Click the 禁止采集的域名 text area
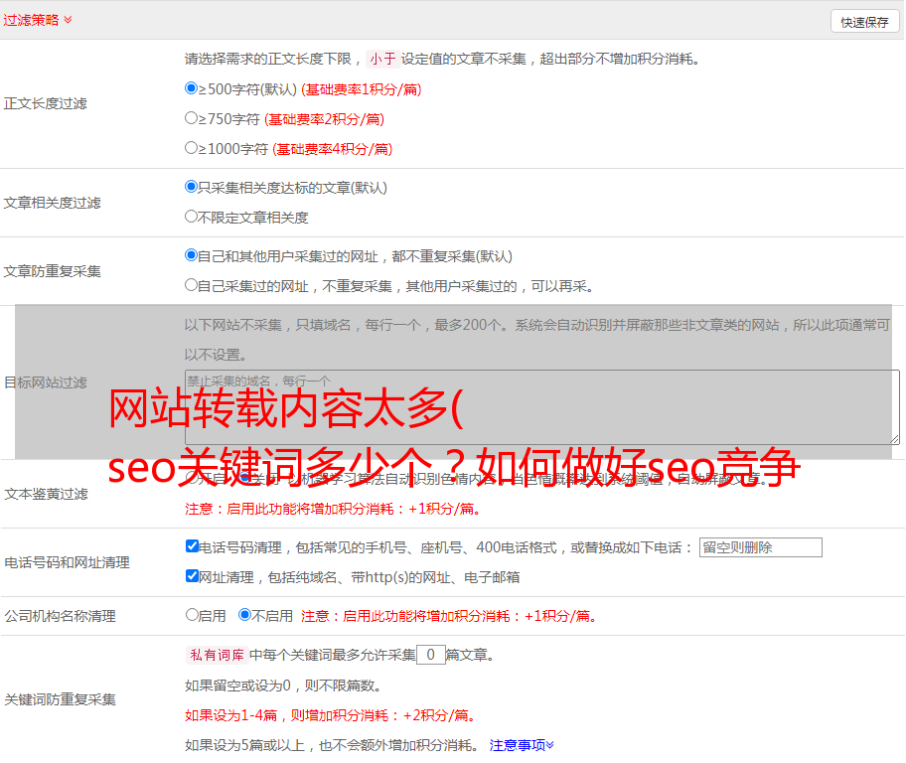This screenshot has width=906, height=763. click(541, 407)
